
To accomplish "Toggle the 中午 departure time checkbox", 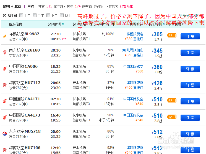I will (35, 15).
